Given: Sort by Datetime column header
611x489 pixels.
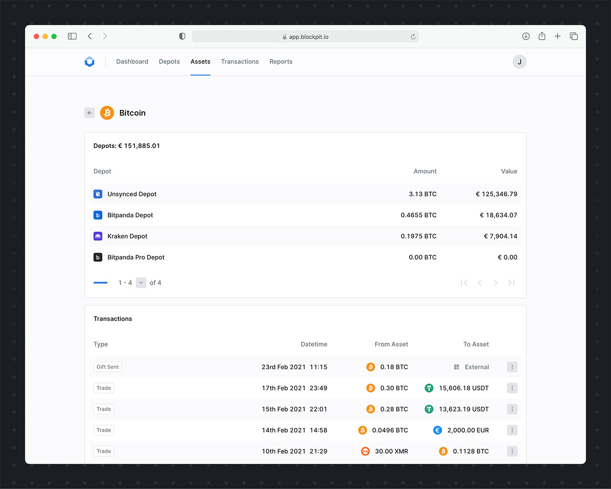Looking at the screenshot, I should coord(314,344).
